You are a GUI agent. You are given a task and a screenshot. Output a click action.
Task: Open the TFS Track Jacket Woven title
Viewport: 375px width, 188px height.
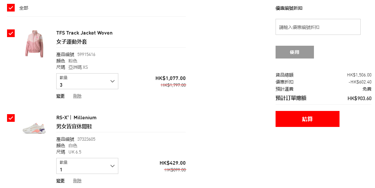coord(84,33)
